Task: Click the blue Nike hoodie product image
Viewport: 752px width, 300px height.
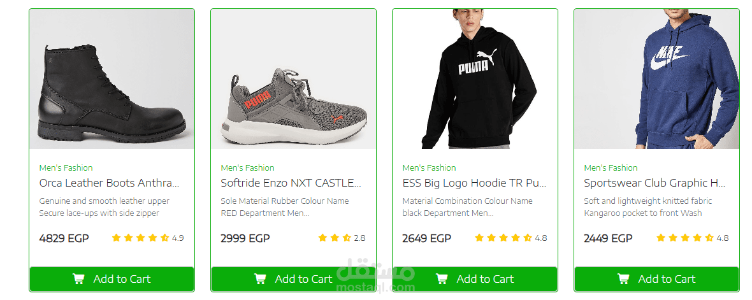Action: click(x=657, y=80)
